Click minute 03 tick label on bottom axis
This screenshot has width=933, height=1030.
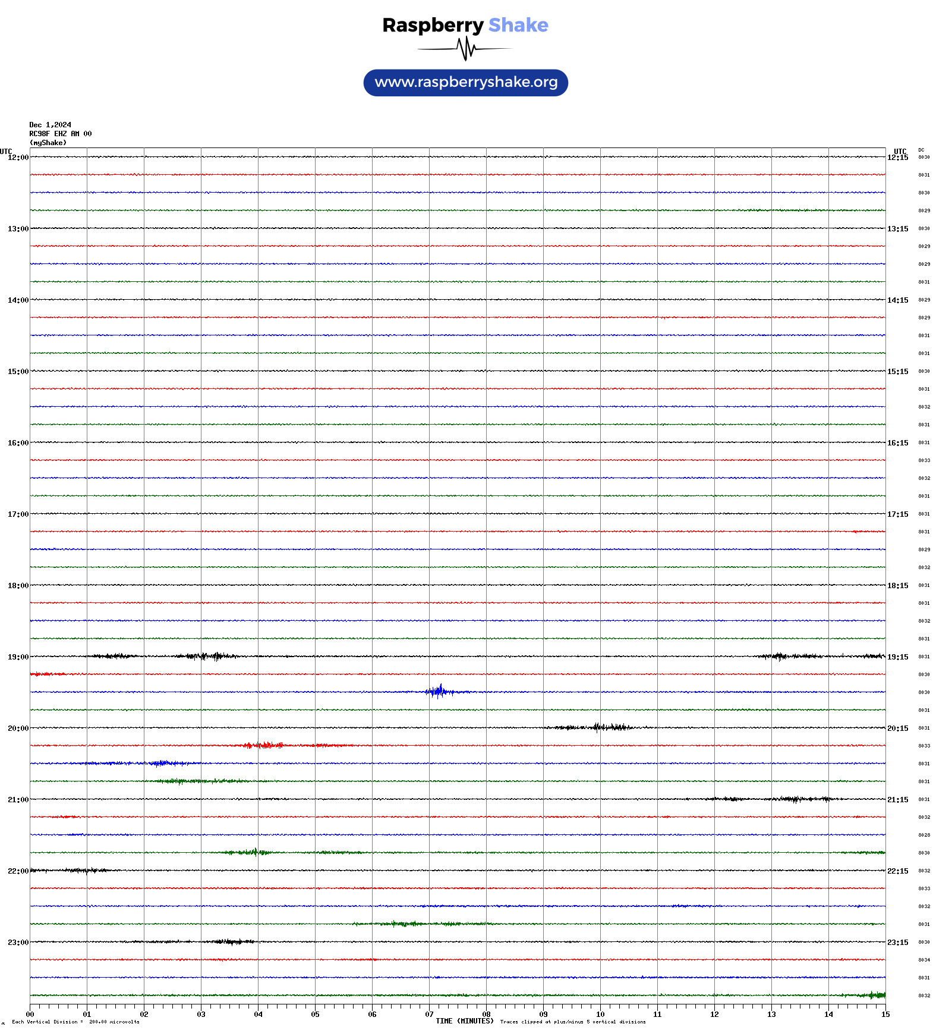click(201, 1015)
